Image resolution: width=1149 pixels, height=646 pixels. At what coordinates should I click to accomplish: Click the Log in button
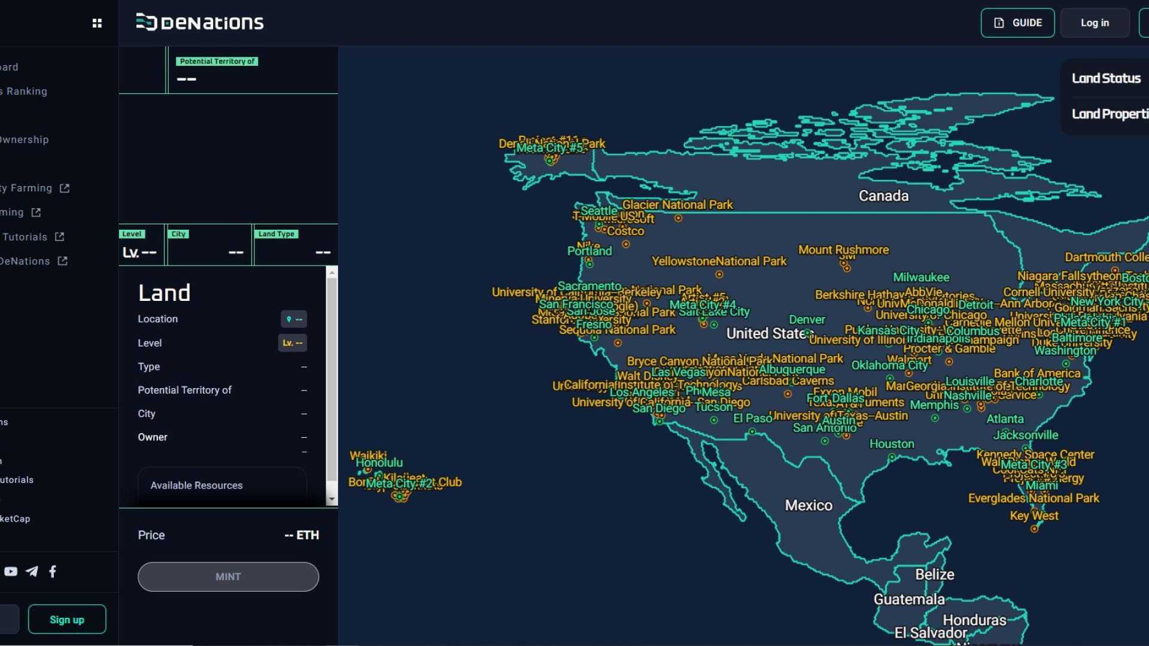point(1095,23)
